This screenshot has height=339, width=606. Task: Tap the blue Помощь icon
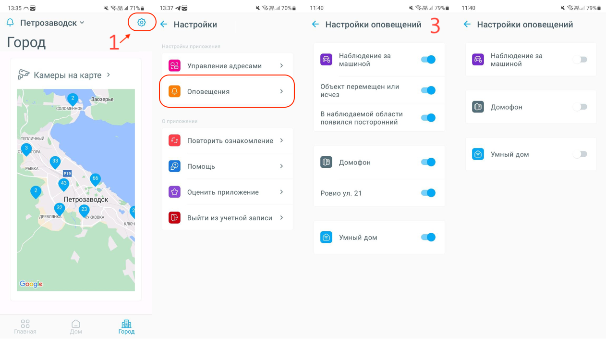tap(174, 166)
